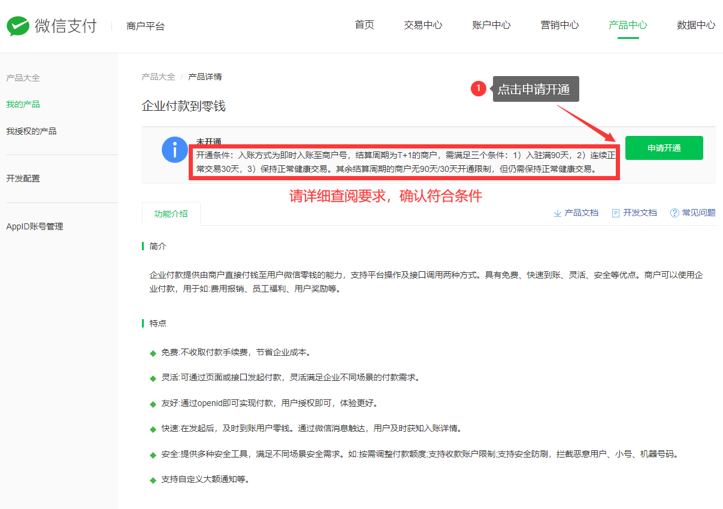Image resolution: width=723 pixels, height=509 pixels.
Task: Open 数据中心 in top navigation
Action: [696, 25]
